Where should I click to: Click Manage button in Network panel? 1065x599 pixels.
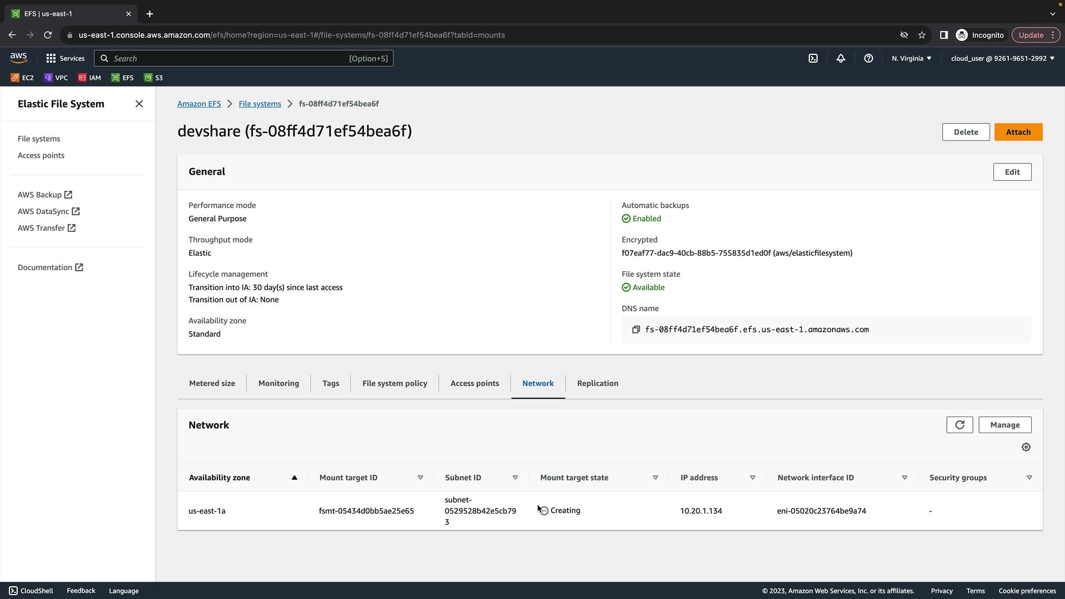[1005, 425]
